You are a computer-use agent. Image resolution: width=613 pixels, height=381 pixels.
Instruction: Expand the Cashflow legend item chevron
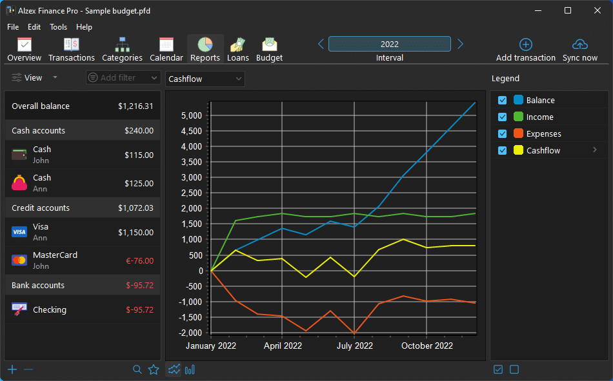click(x=595, y=150)
